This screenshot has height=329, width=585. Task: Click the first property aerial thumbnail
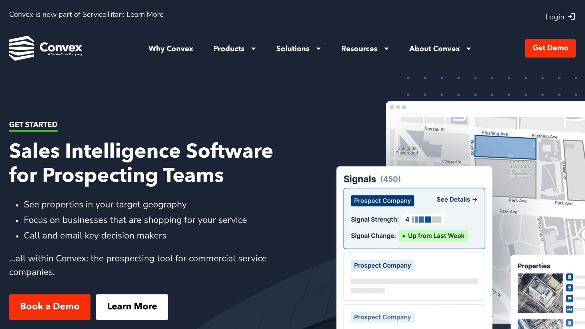point(540,293)
